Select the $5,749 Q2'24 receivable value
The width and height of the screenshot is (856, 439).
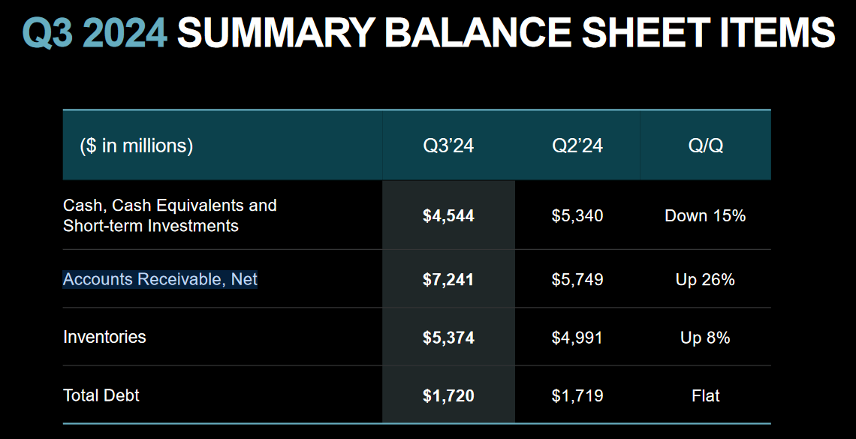coord(577,280)
